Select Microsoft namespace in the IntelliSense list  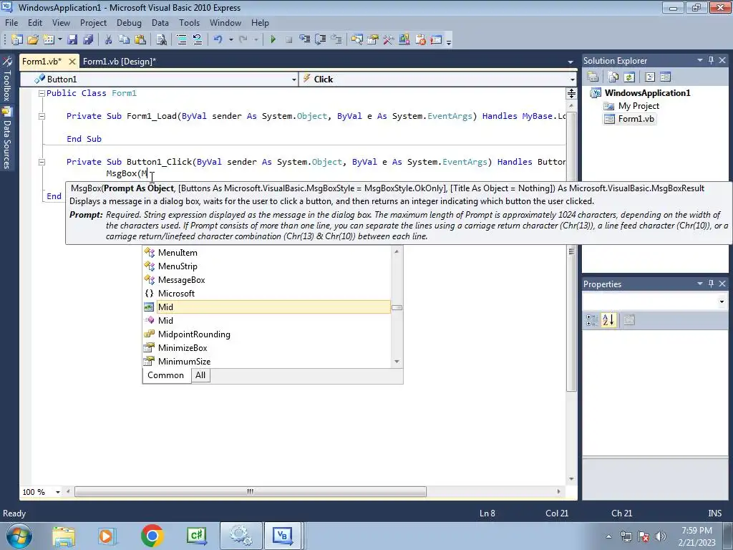[x=267, y=293]
